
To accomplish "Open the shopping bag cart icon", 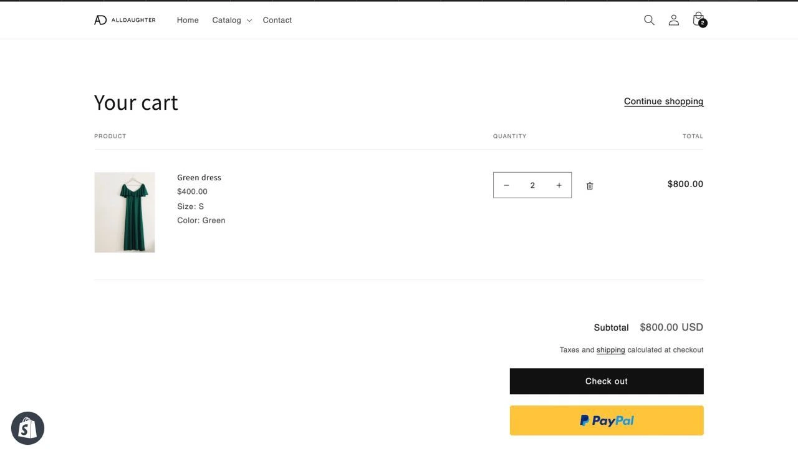I will [698, 19].
